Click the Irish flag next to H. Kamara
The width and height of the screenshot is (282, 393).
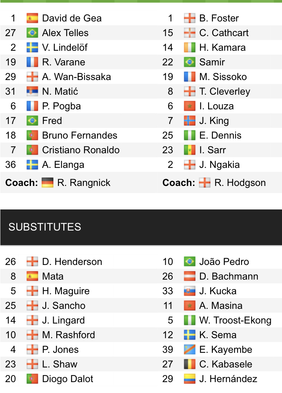coord(189,47)
